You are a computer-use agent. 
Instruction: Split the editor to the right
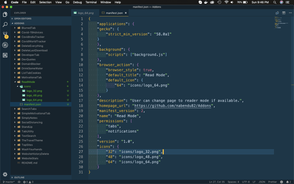[284, 13]
